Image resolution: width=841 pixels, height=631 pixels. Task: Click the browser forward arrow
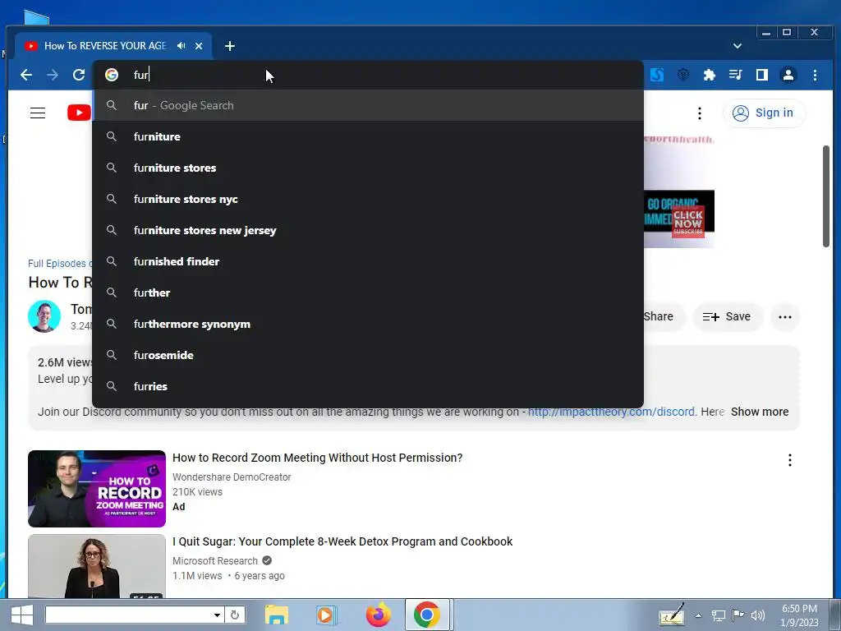tap(53, 75)
